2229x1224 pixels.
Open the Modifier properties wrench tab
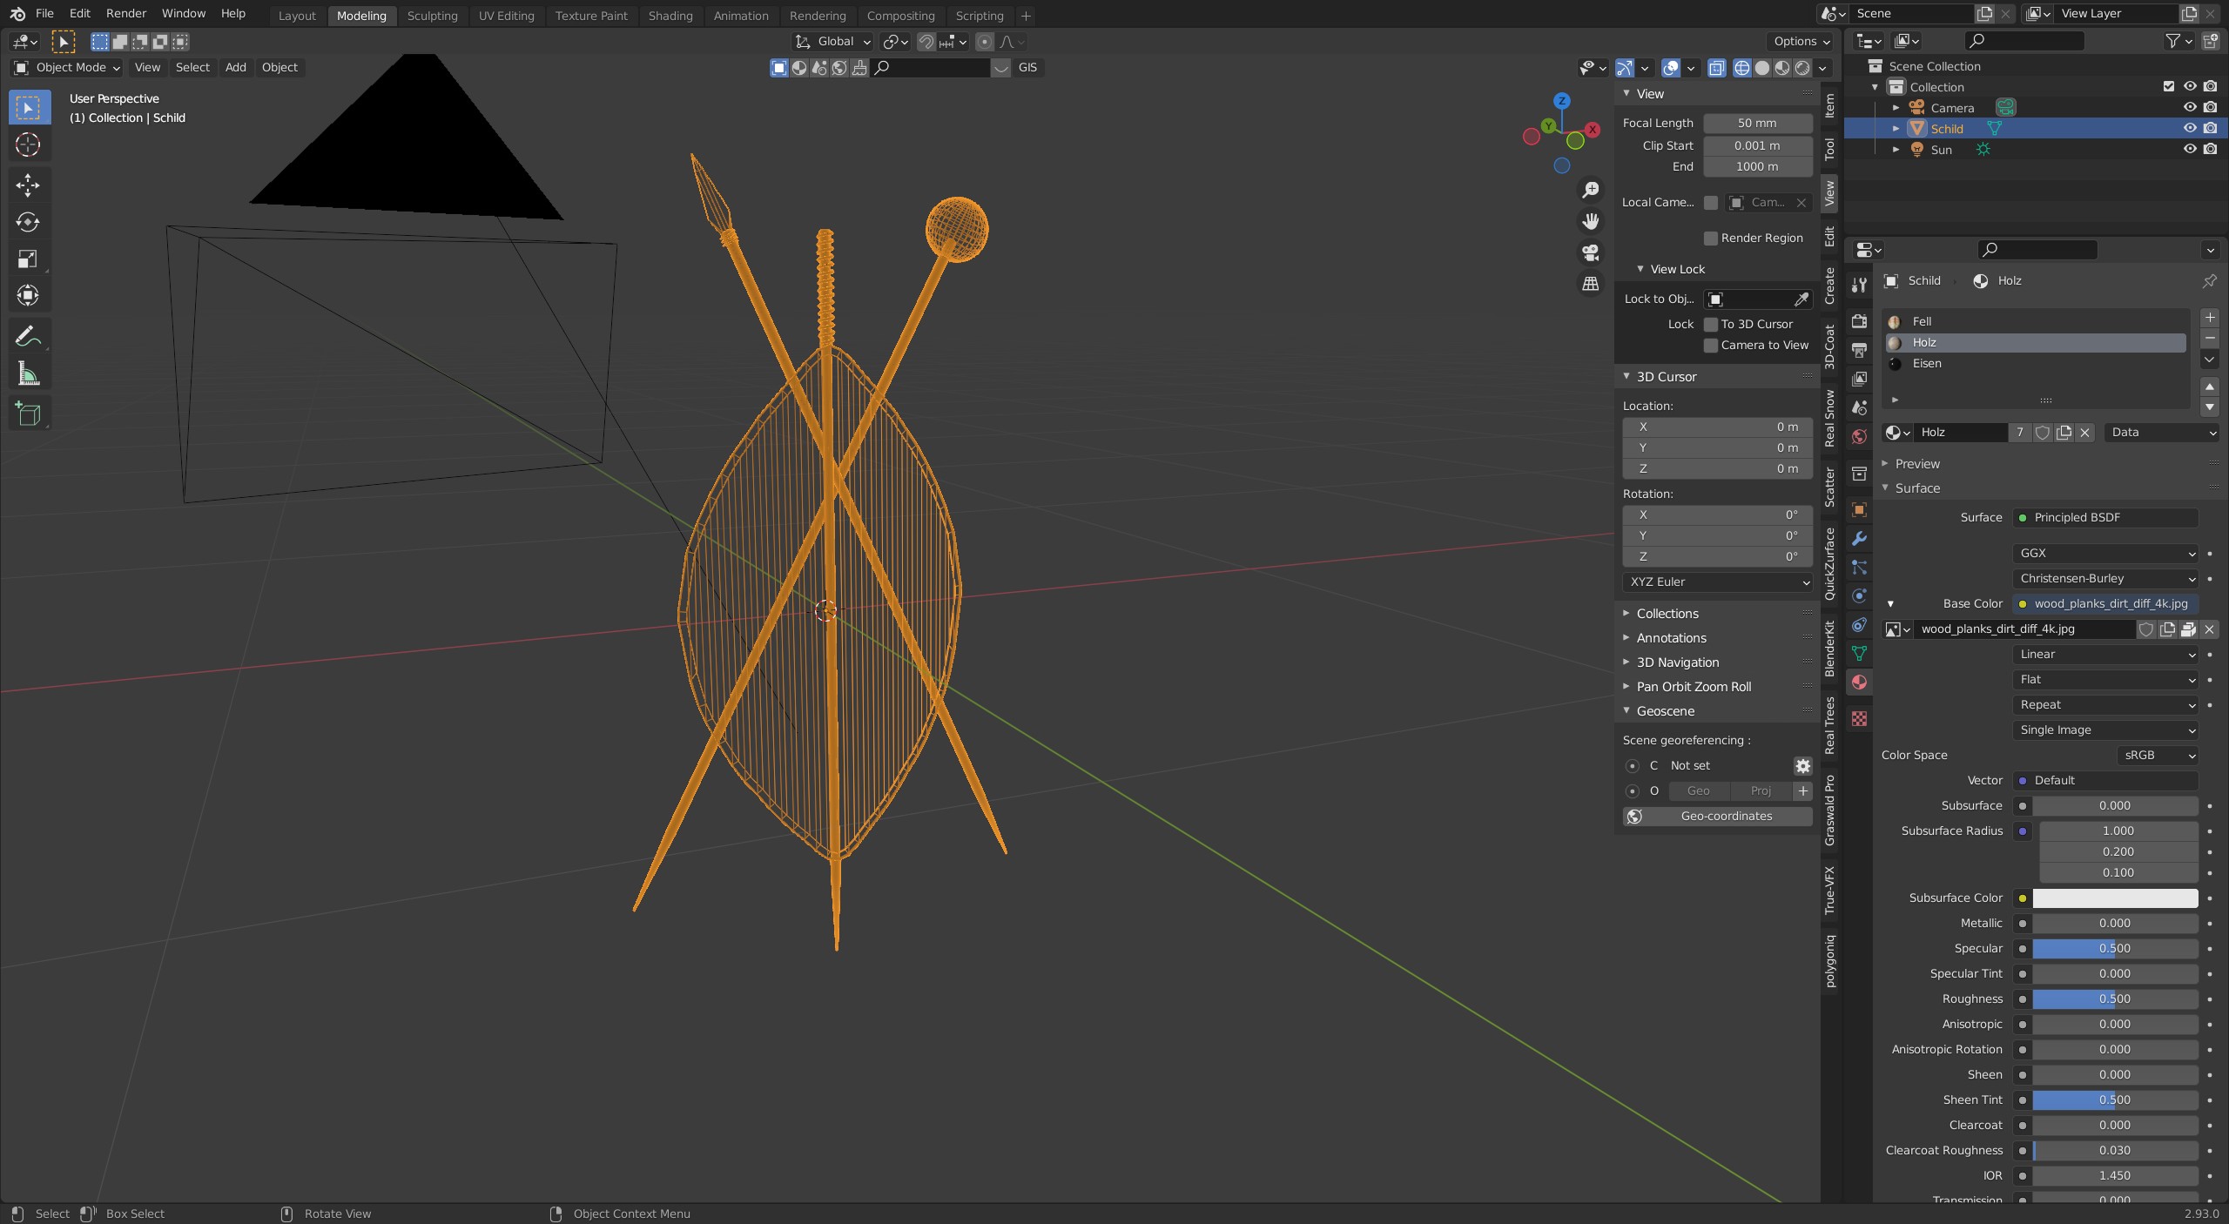coord(1859,539)
